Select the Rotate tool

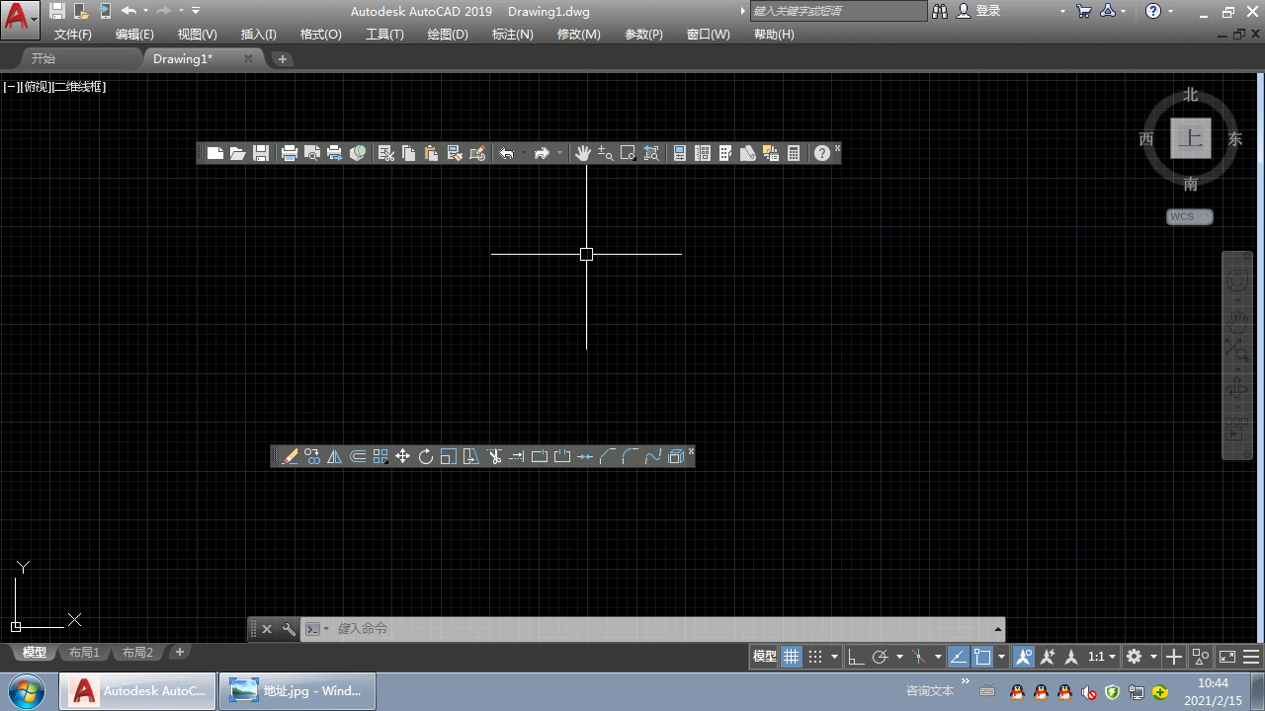pos(426,456)
